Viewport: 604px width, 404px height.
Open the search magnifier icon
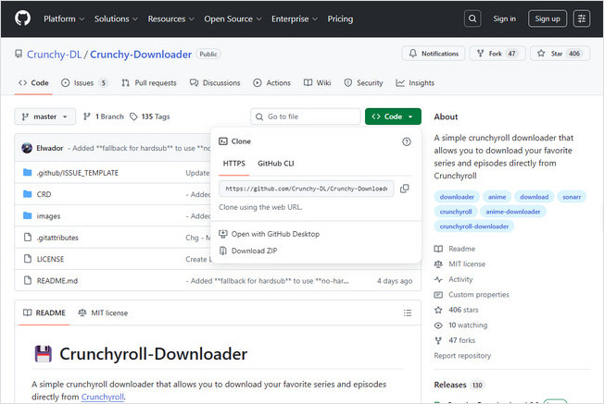click(472, 18)
